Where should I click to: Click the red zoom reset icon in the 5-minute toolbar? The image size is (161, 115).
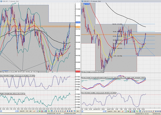[x=65, y=111]
